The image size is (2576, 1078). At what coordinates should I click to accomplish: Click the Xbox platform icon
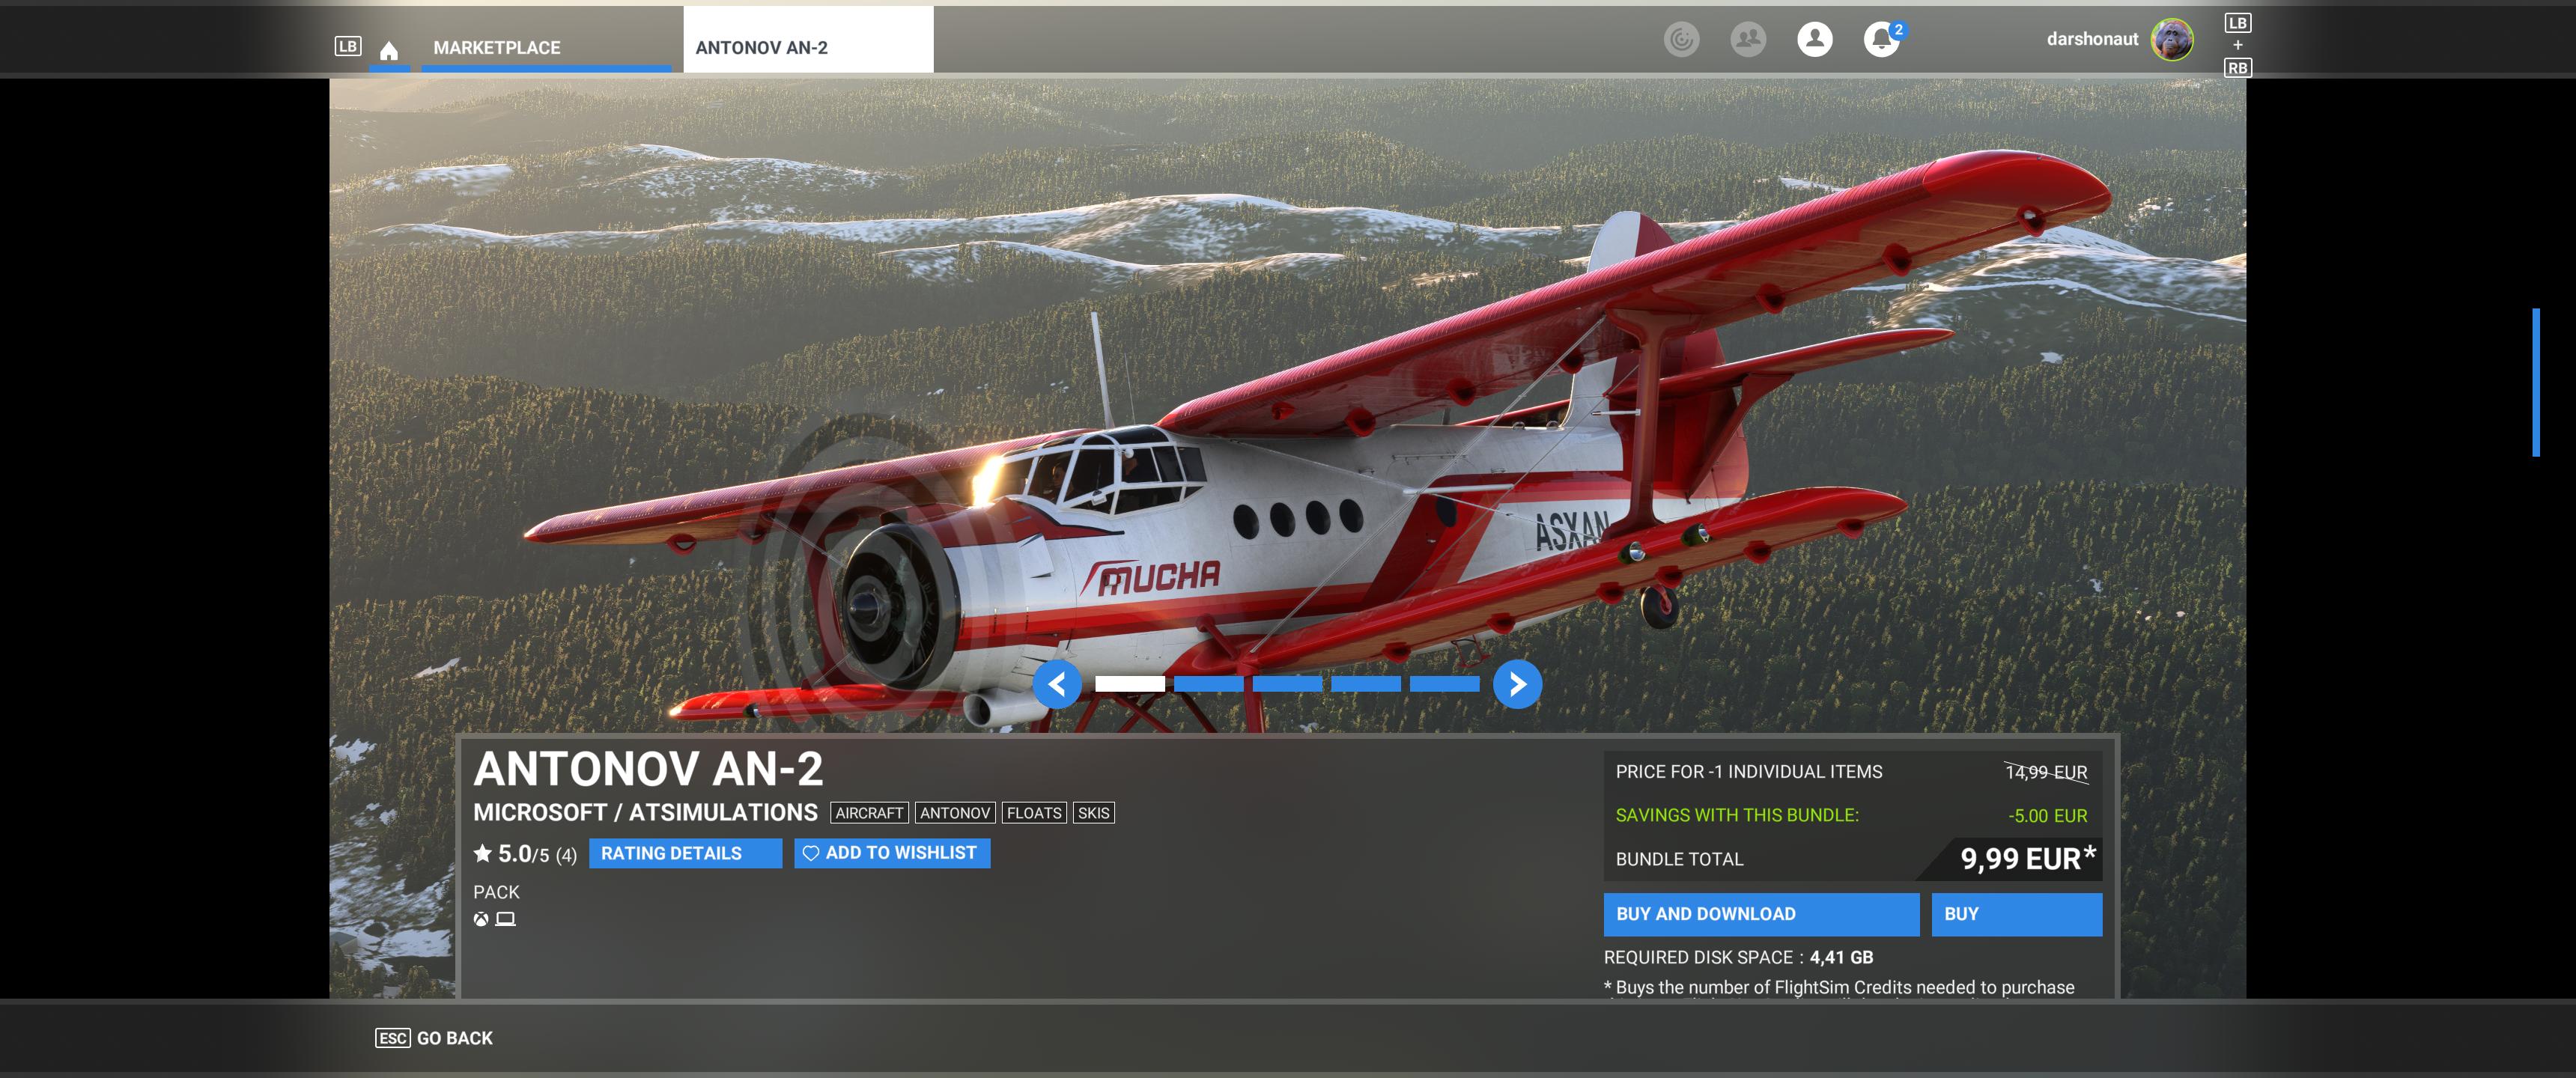(481, 919)
